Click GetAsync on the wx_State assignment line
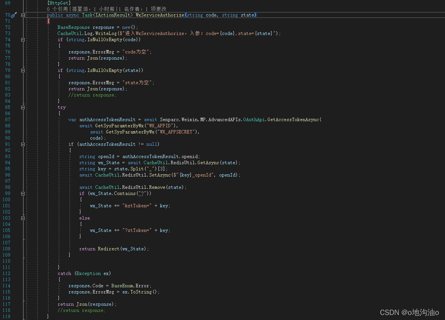 point(208,163)
